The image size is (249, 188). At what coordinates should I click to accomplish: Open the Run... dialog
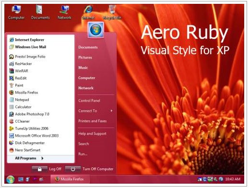click(83, 154)
